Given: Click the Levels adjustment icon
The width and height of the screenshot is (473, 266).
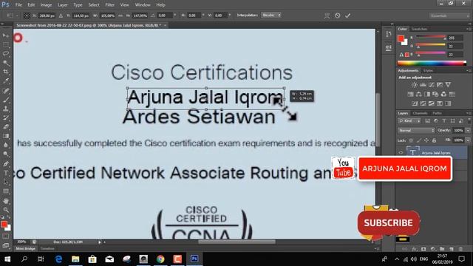Looking at the screenshot, I should (x=423, y=85).
